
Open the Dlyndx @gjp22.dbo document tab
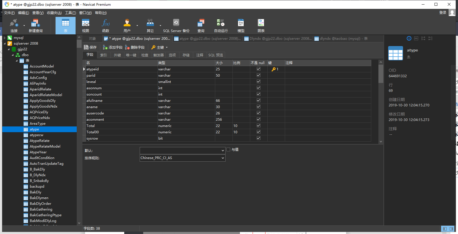[x=278, y=39]
